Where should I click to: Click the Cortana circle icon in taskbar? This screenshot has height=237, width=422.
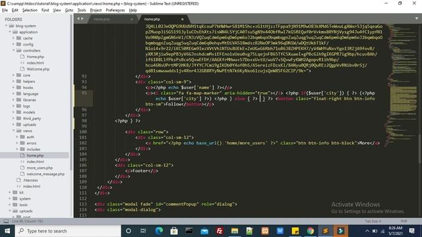click(x=129, y=231)
